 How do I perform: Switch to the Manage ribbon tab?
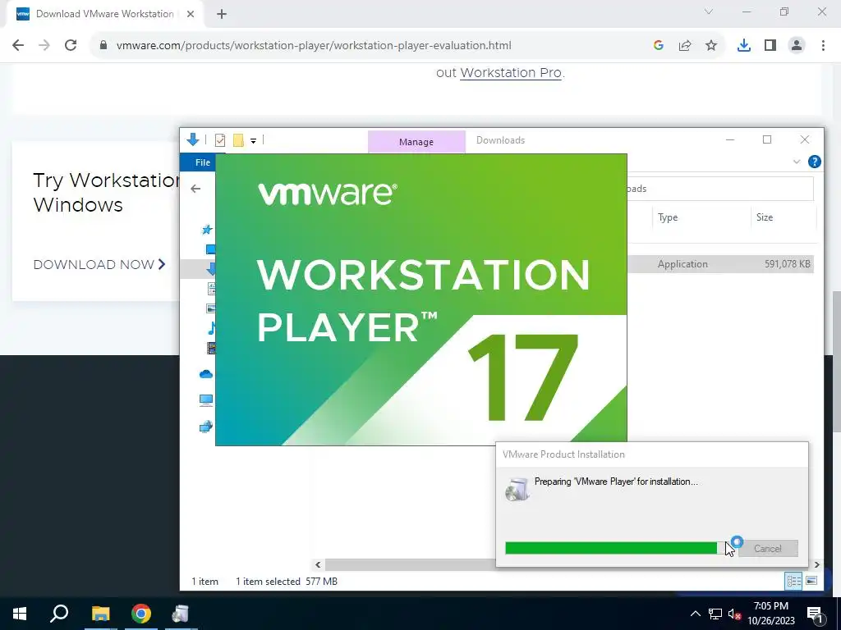tap(416, 142)
